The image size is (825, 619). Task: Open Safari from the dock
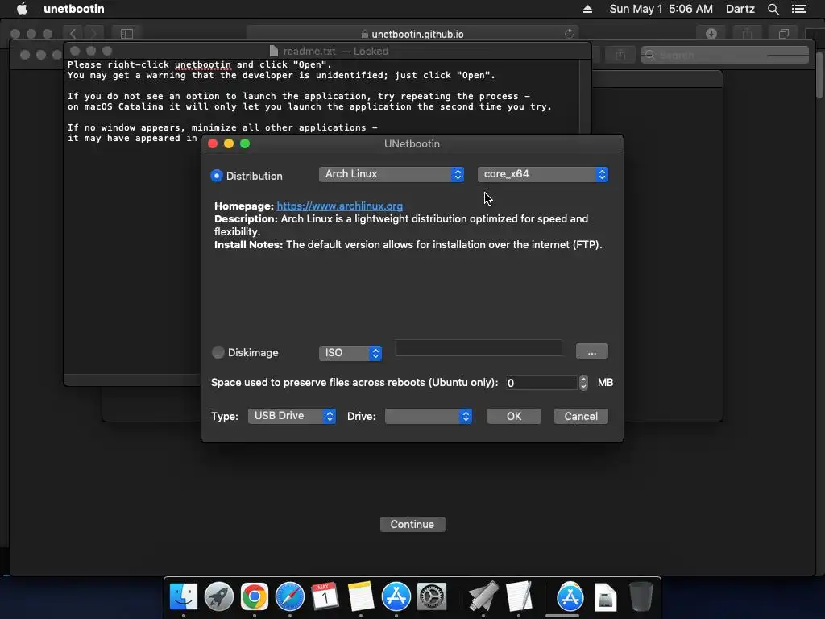(x=290, y=597)
